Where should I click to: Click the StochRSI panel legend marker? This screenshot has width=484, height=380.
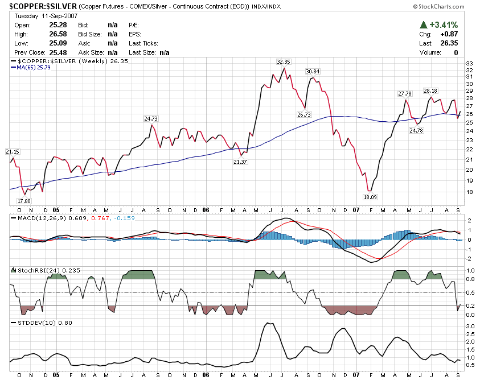[13, 269]
